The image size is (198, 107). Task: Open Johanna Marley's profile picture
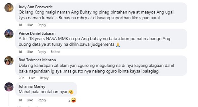pos(9,87)
